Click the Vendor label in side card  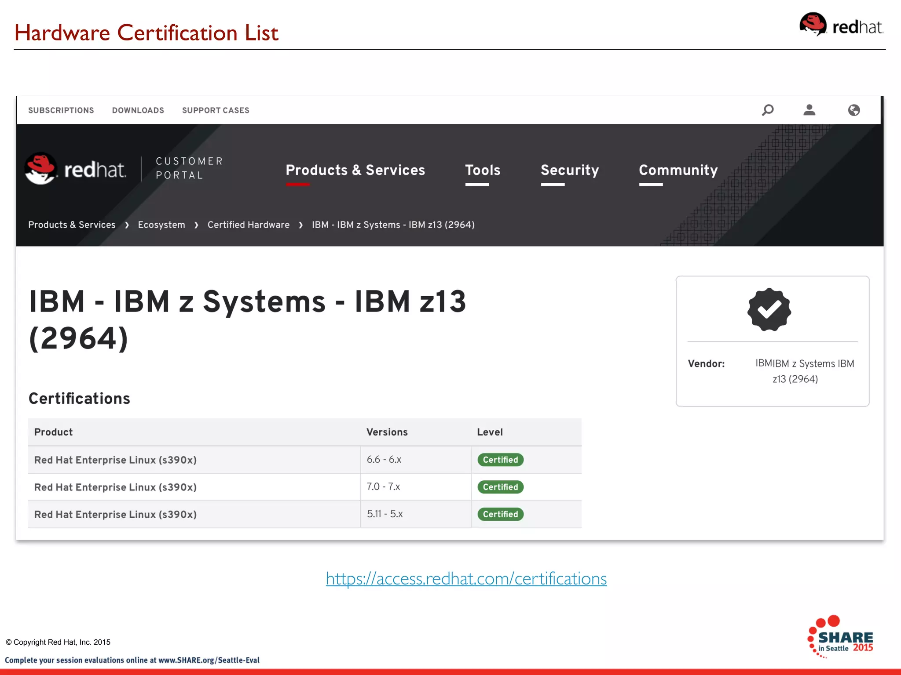(706, 364)
